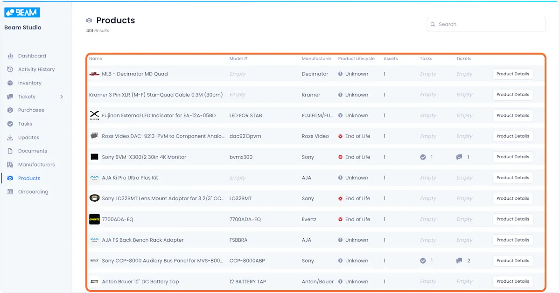Open Product Details for AJA Ki Pro Ultra
Viewport: 560px width, 293px height.
[x=513, y=178]
